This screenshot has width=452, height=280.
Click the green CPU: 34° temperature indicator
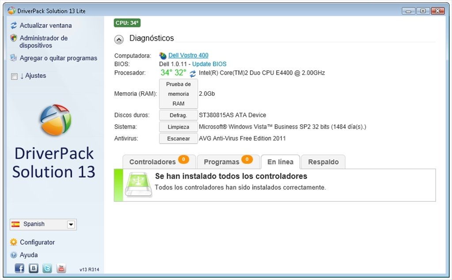coord(127,23)
